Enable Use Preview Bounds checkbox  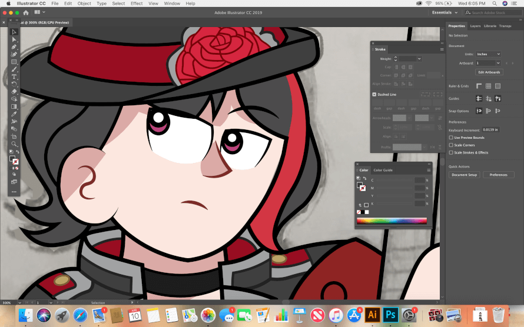[x=451, y=138]
